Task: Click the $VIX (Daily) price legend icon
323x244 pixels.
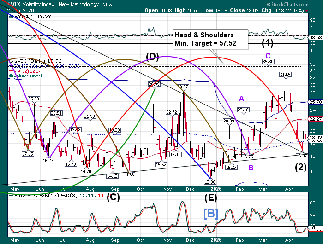Action: tap(11, 61)
